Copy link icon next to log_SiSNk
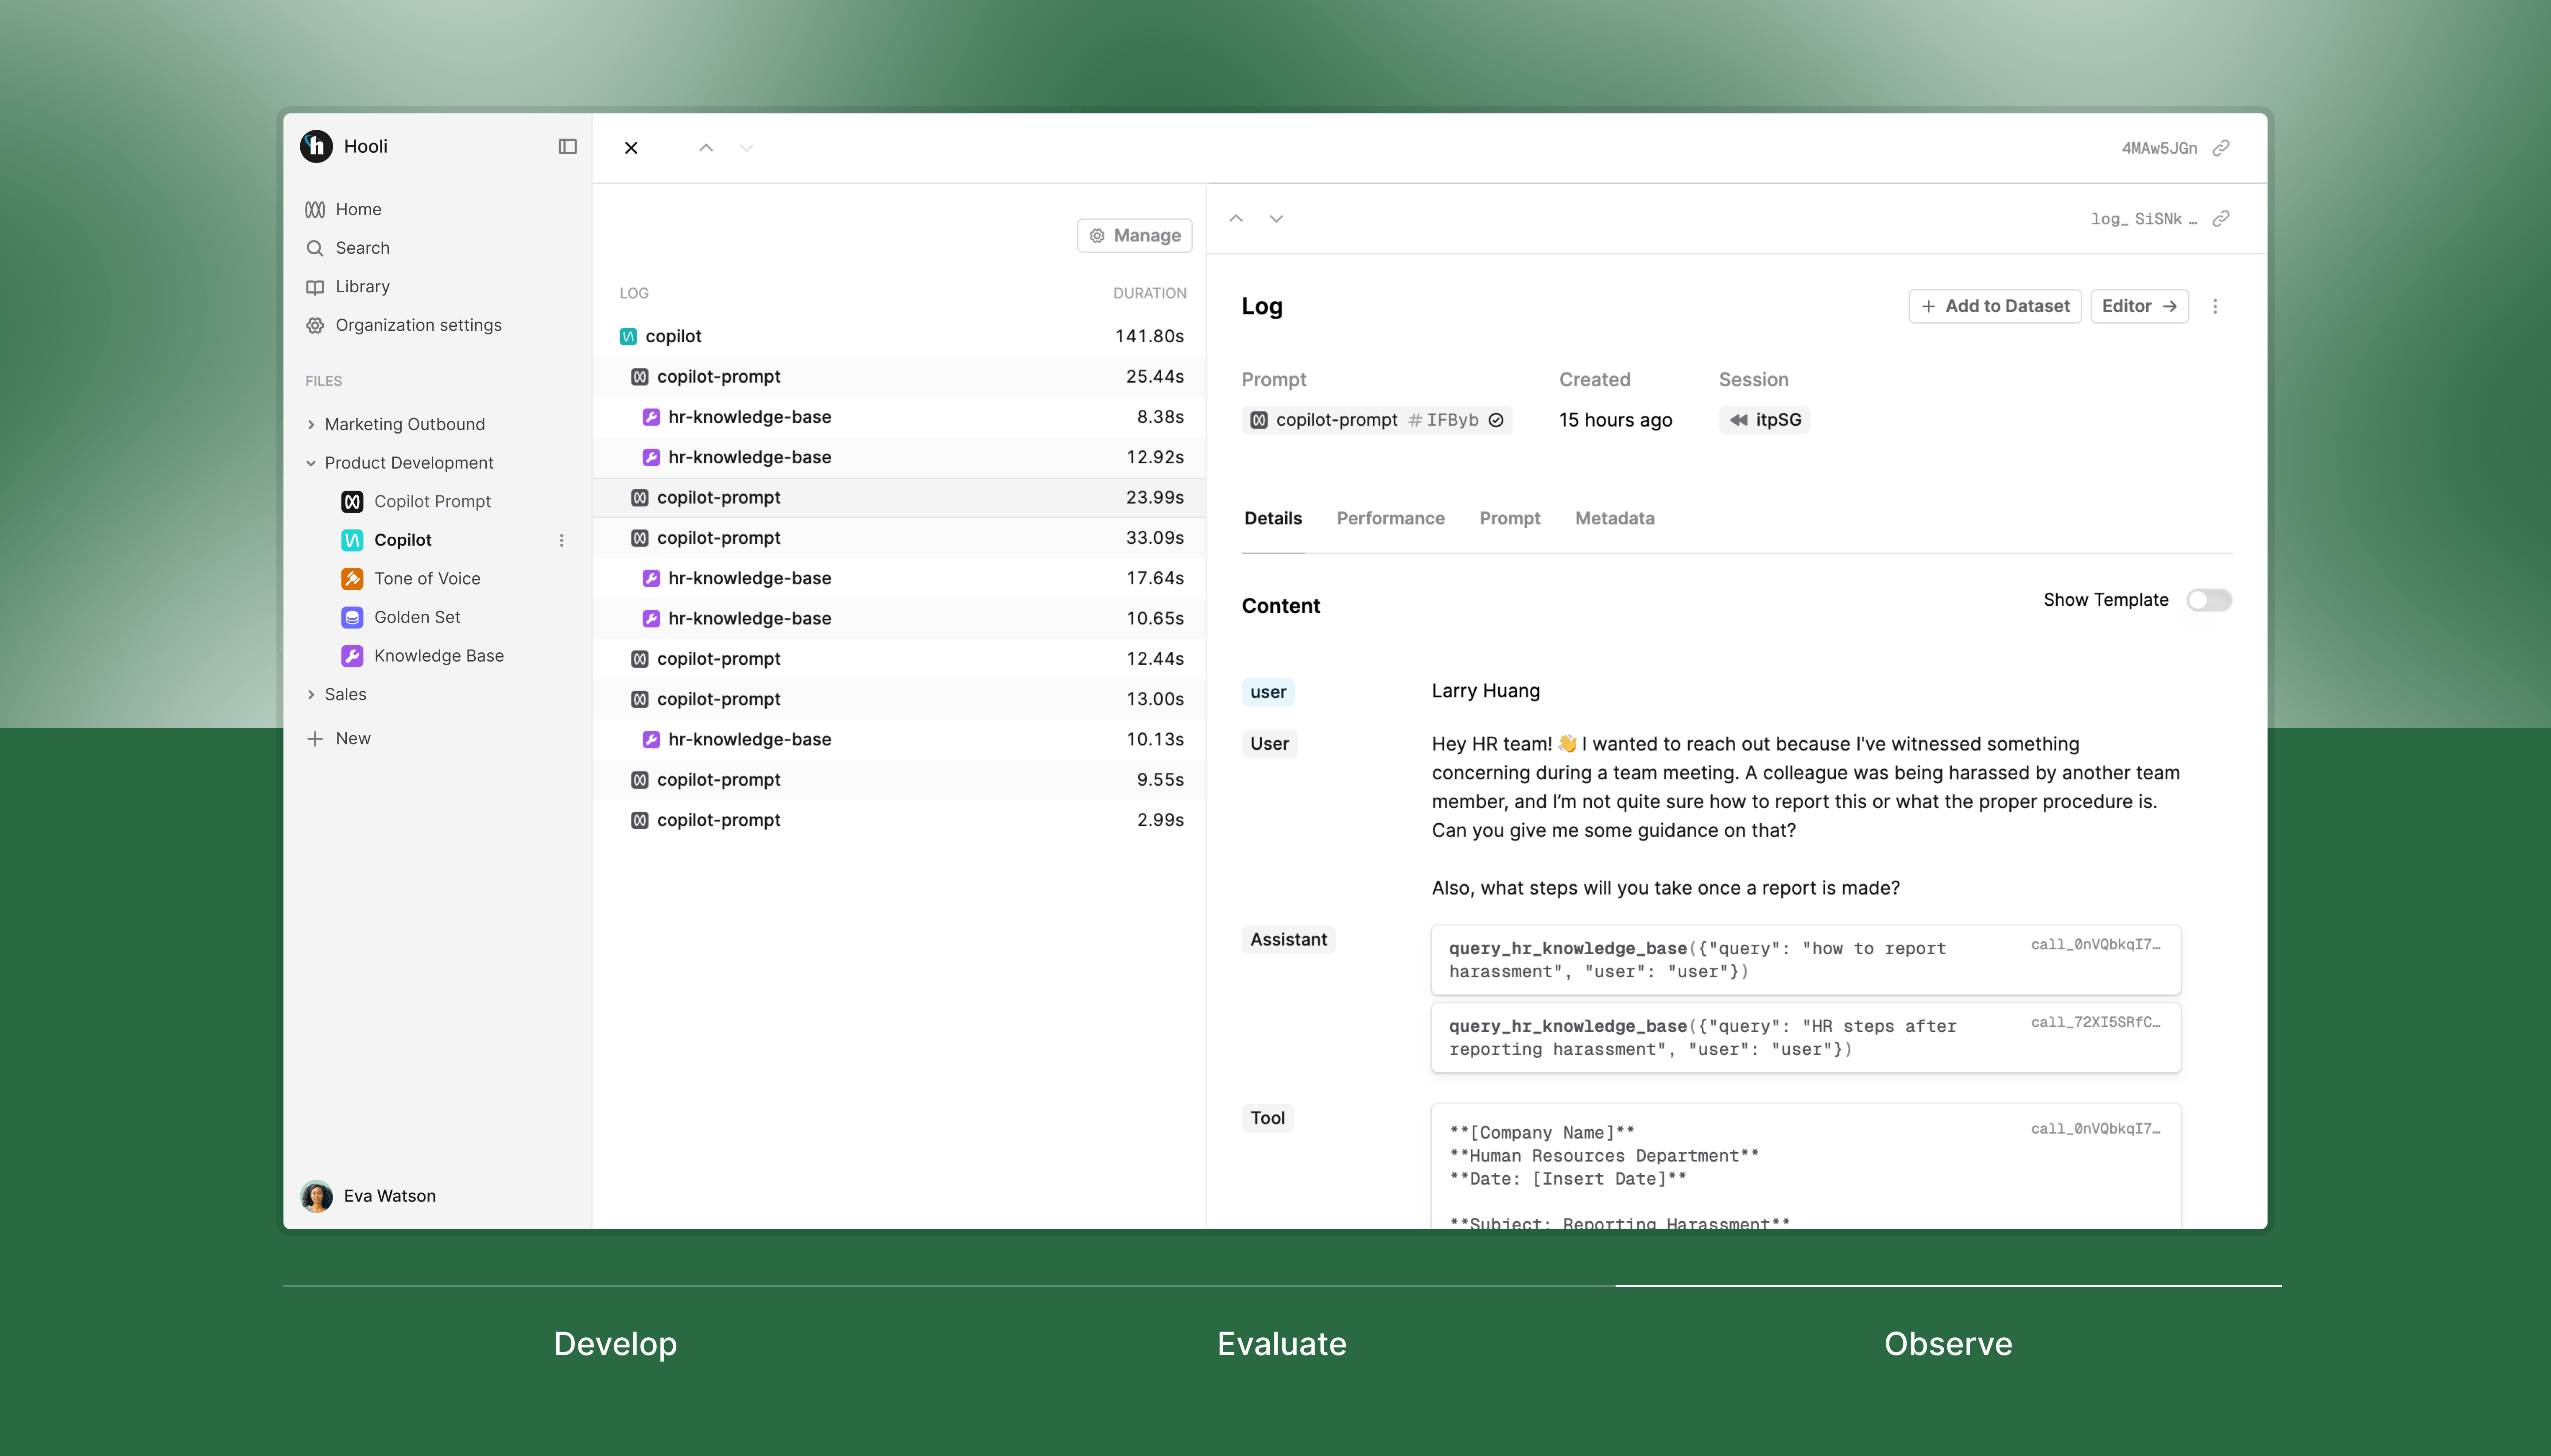The height and width of the screenshot is (1456, 2551). [x=2221, y=219]
